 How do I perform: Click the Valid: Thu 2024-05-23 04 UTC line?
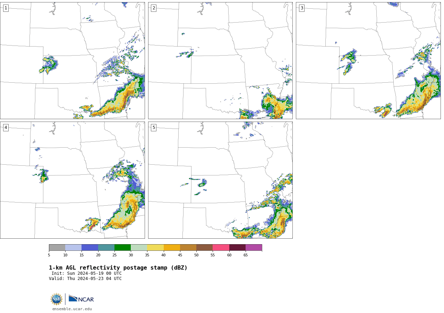(85, 279)
